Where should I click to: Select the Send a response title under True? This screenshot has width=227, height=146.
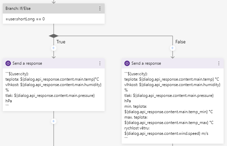point(27,63)
